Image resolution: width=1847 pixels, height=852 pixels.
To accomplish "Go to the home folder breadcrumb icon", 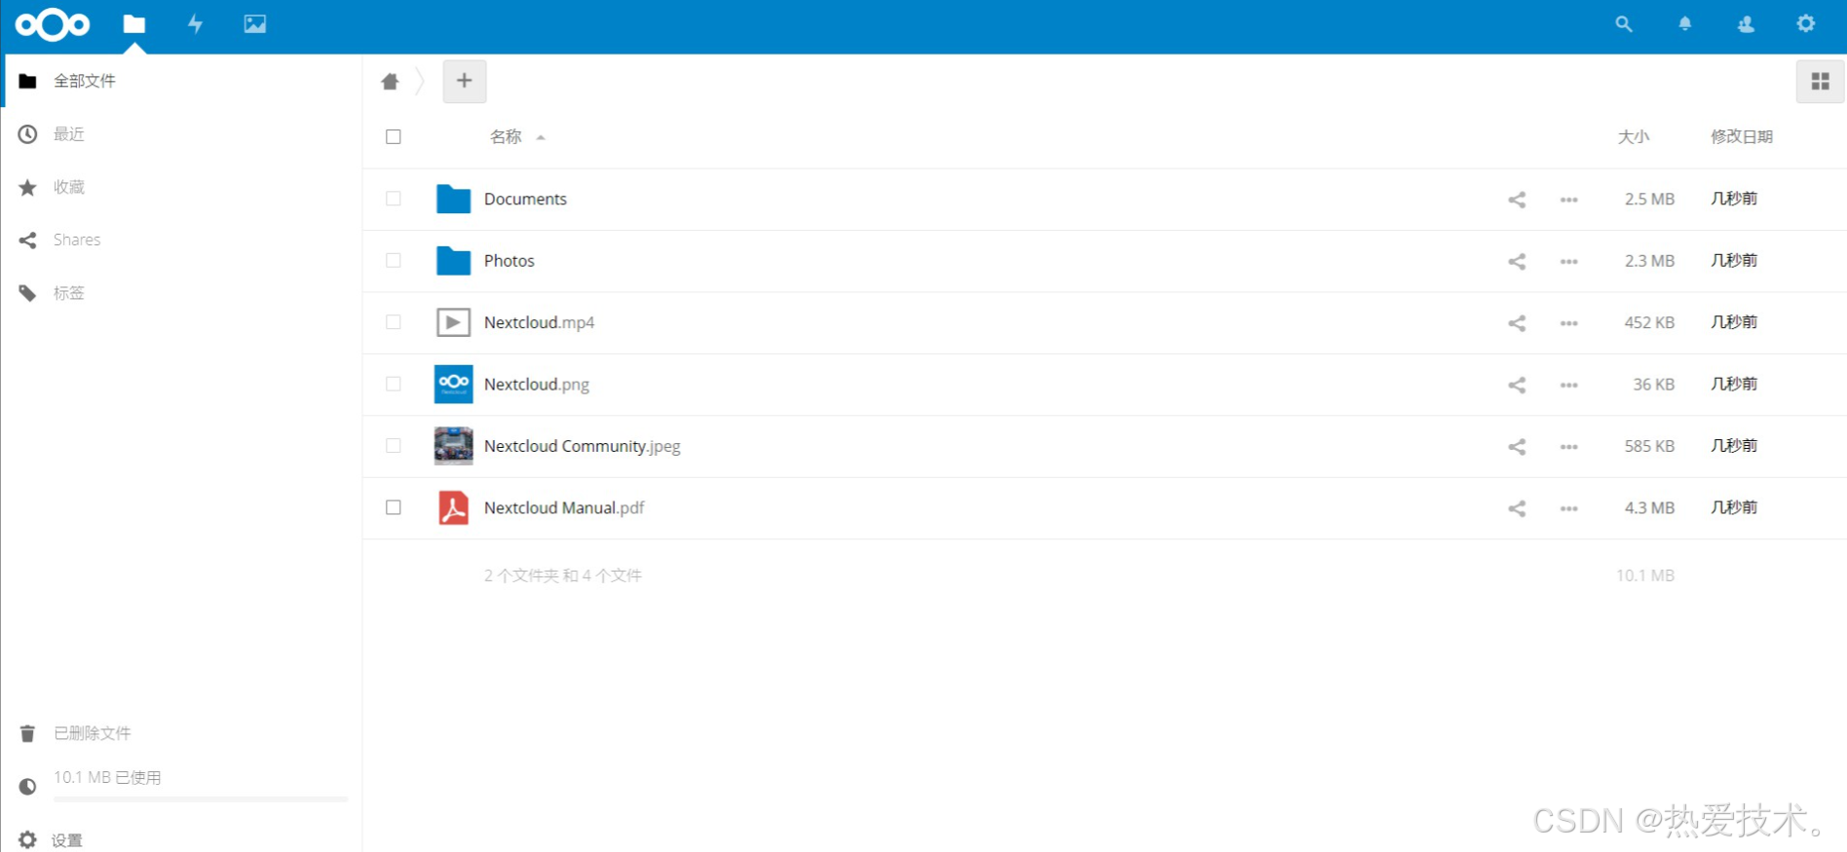I will click(x=390, y=81).
